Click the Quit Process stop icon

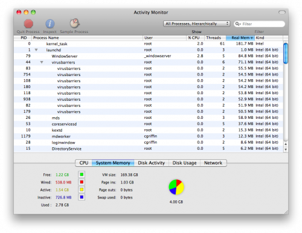[x=28, y=24]
